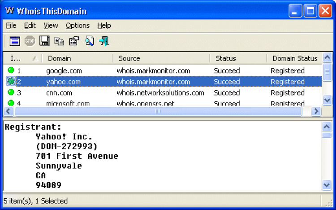Screen dimensions: 336x210
Task: Open the Options menu
Action: [x=78, y=26]
